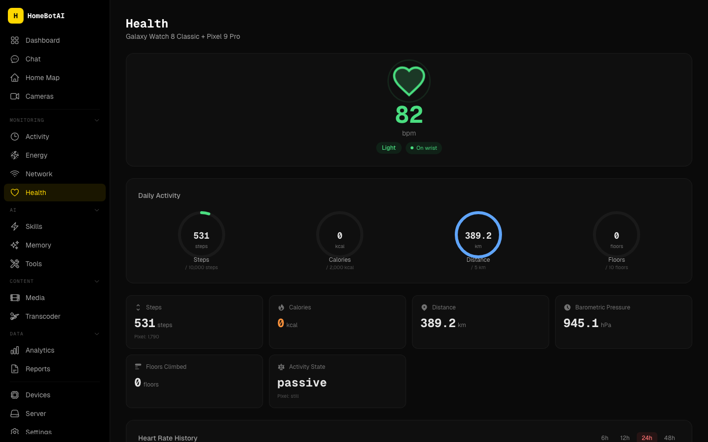The height and width of the screenshot is (442, 708).
Task: Click the Distance progress ring
Action: point(478,235)
